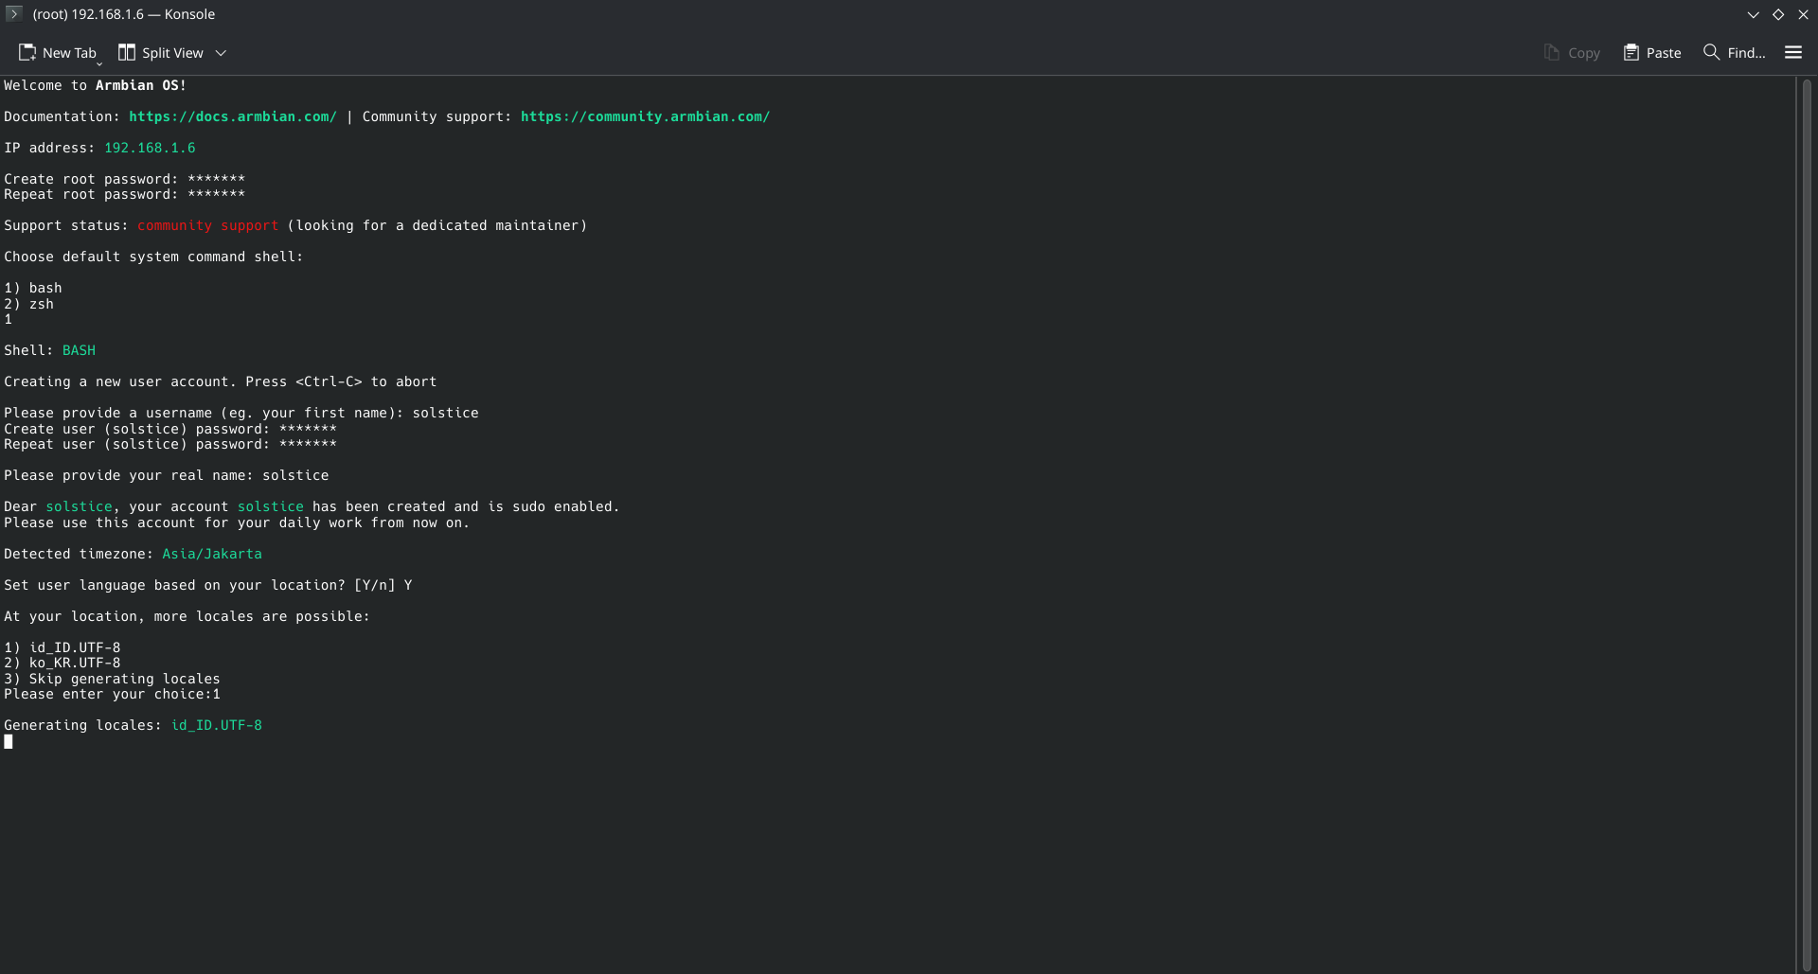Click the Paste clipboard icon

(x=1631, y=53)
